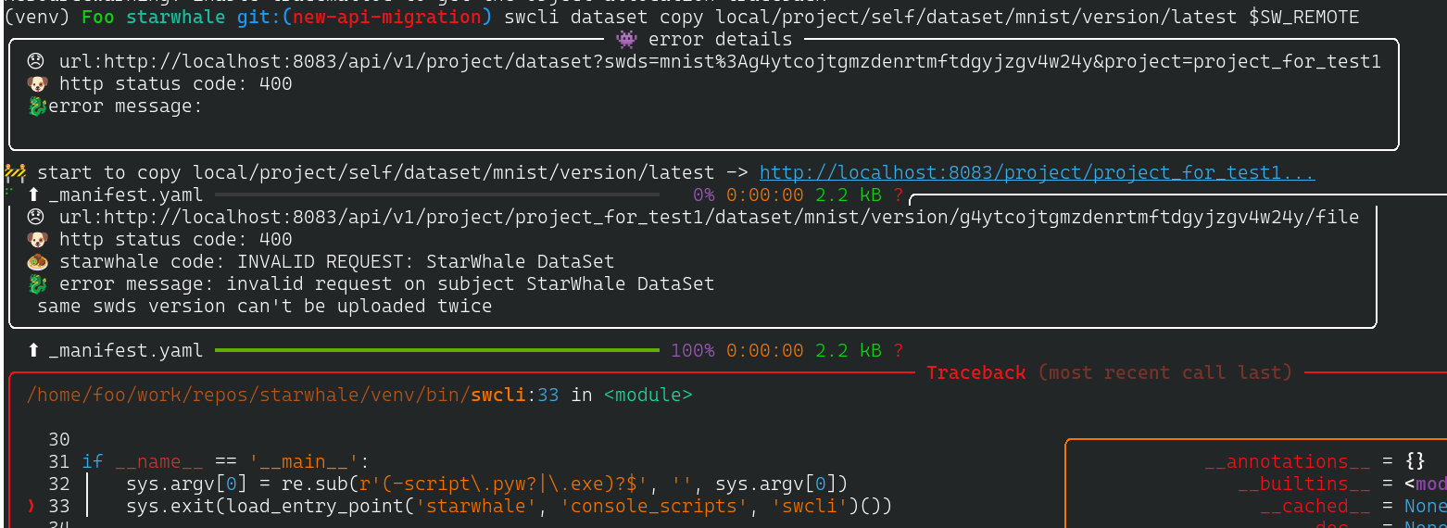
Task: Click dragon emoji beside the empty error message
Action: tap(37, 107)
